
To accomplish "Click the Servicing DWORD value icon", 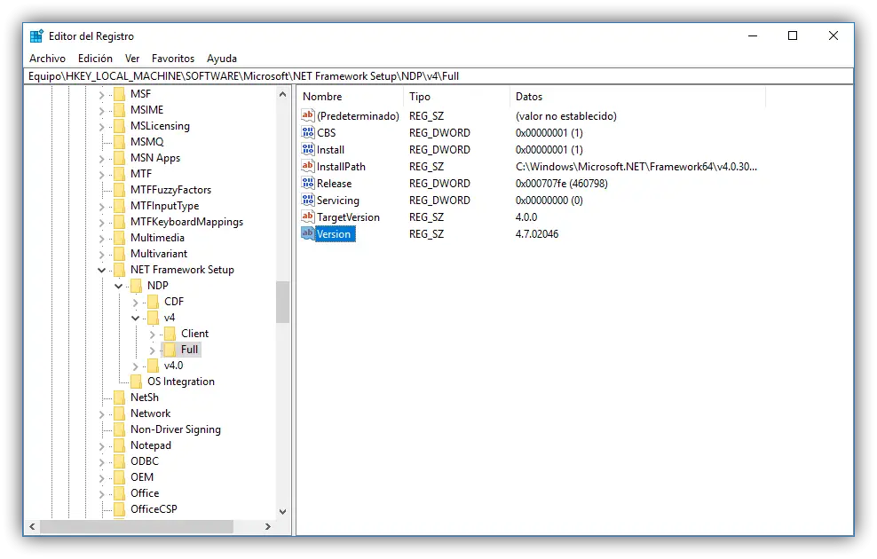I will (x=308, y=200).
